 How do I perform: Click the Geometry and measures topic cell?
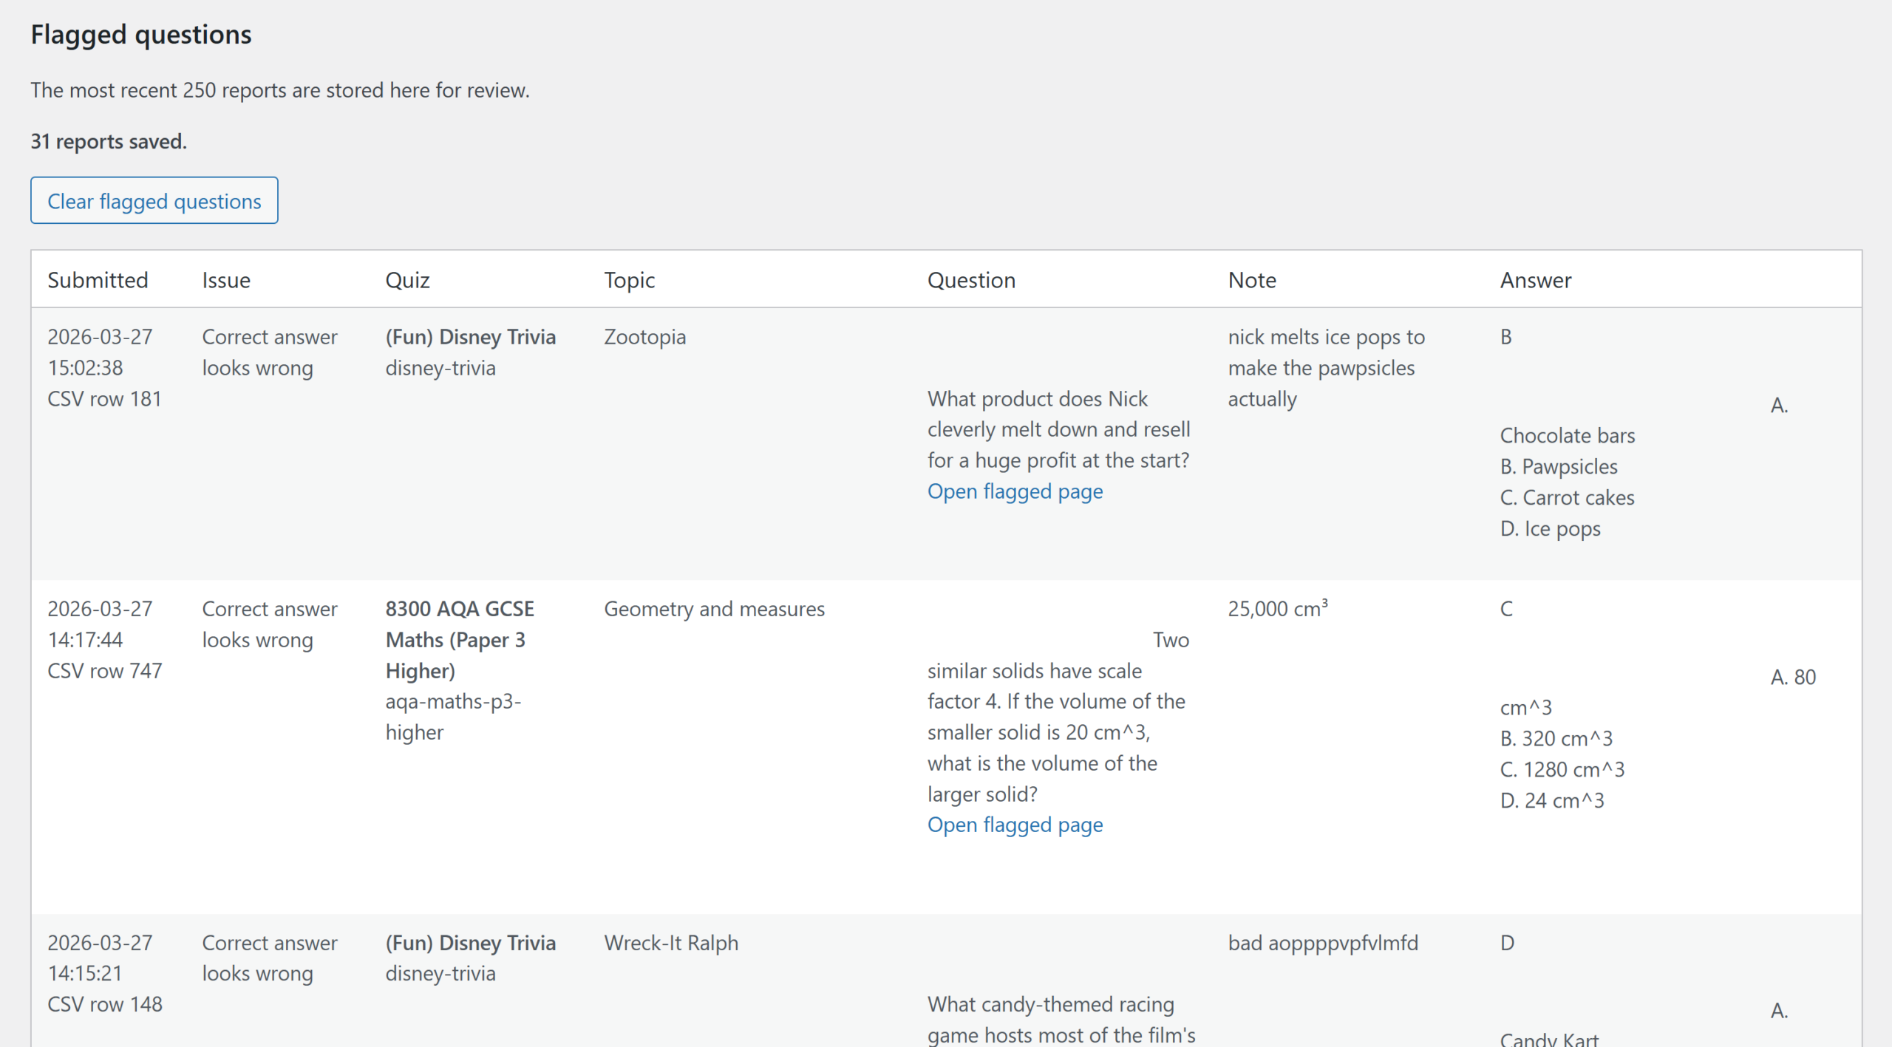(714, 609)
